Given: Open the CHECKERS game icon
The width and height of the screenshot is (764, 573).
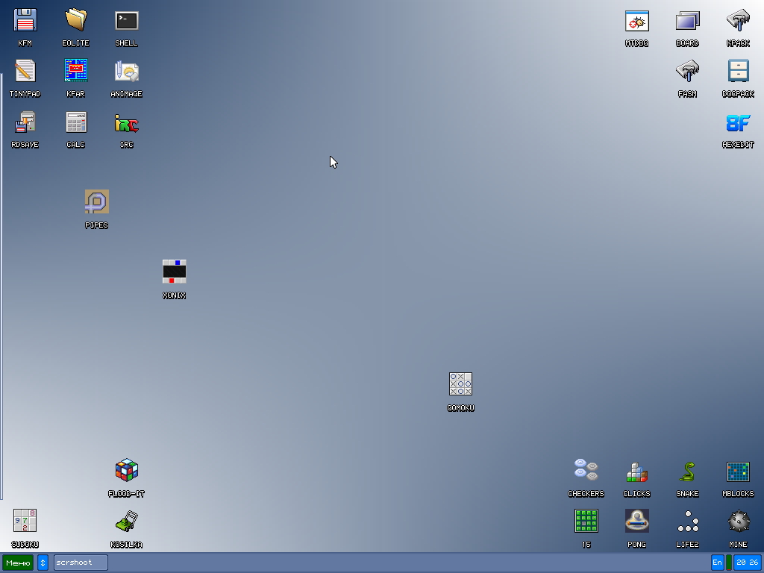Looking at the screenshot, I should click(x=586, y=471).
